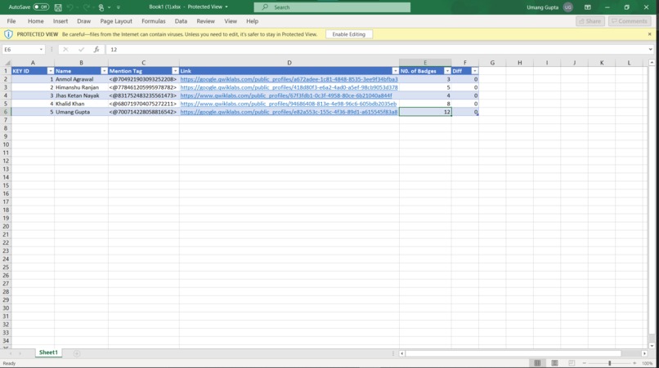Open the Formulas tab
659x368 pixels.
point(154,21)
